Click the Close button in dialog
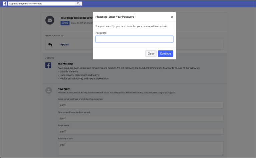This screenshot has width=256, height=158. [151, 54]
